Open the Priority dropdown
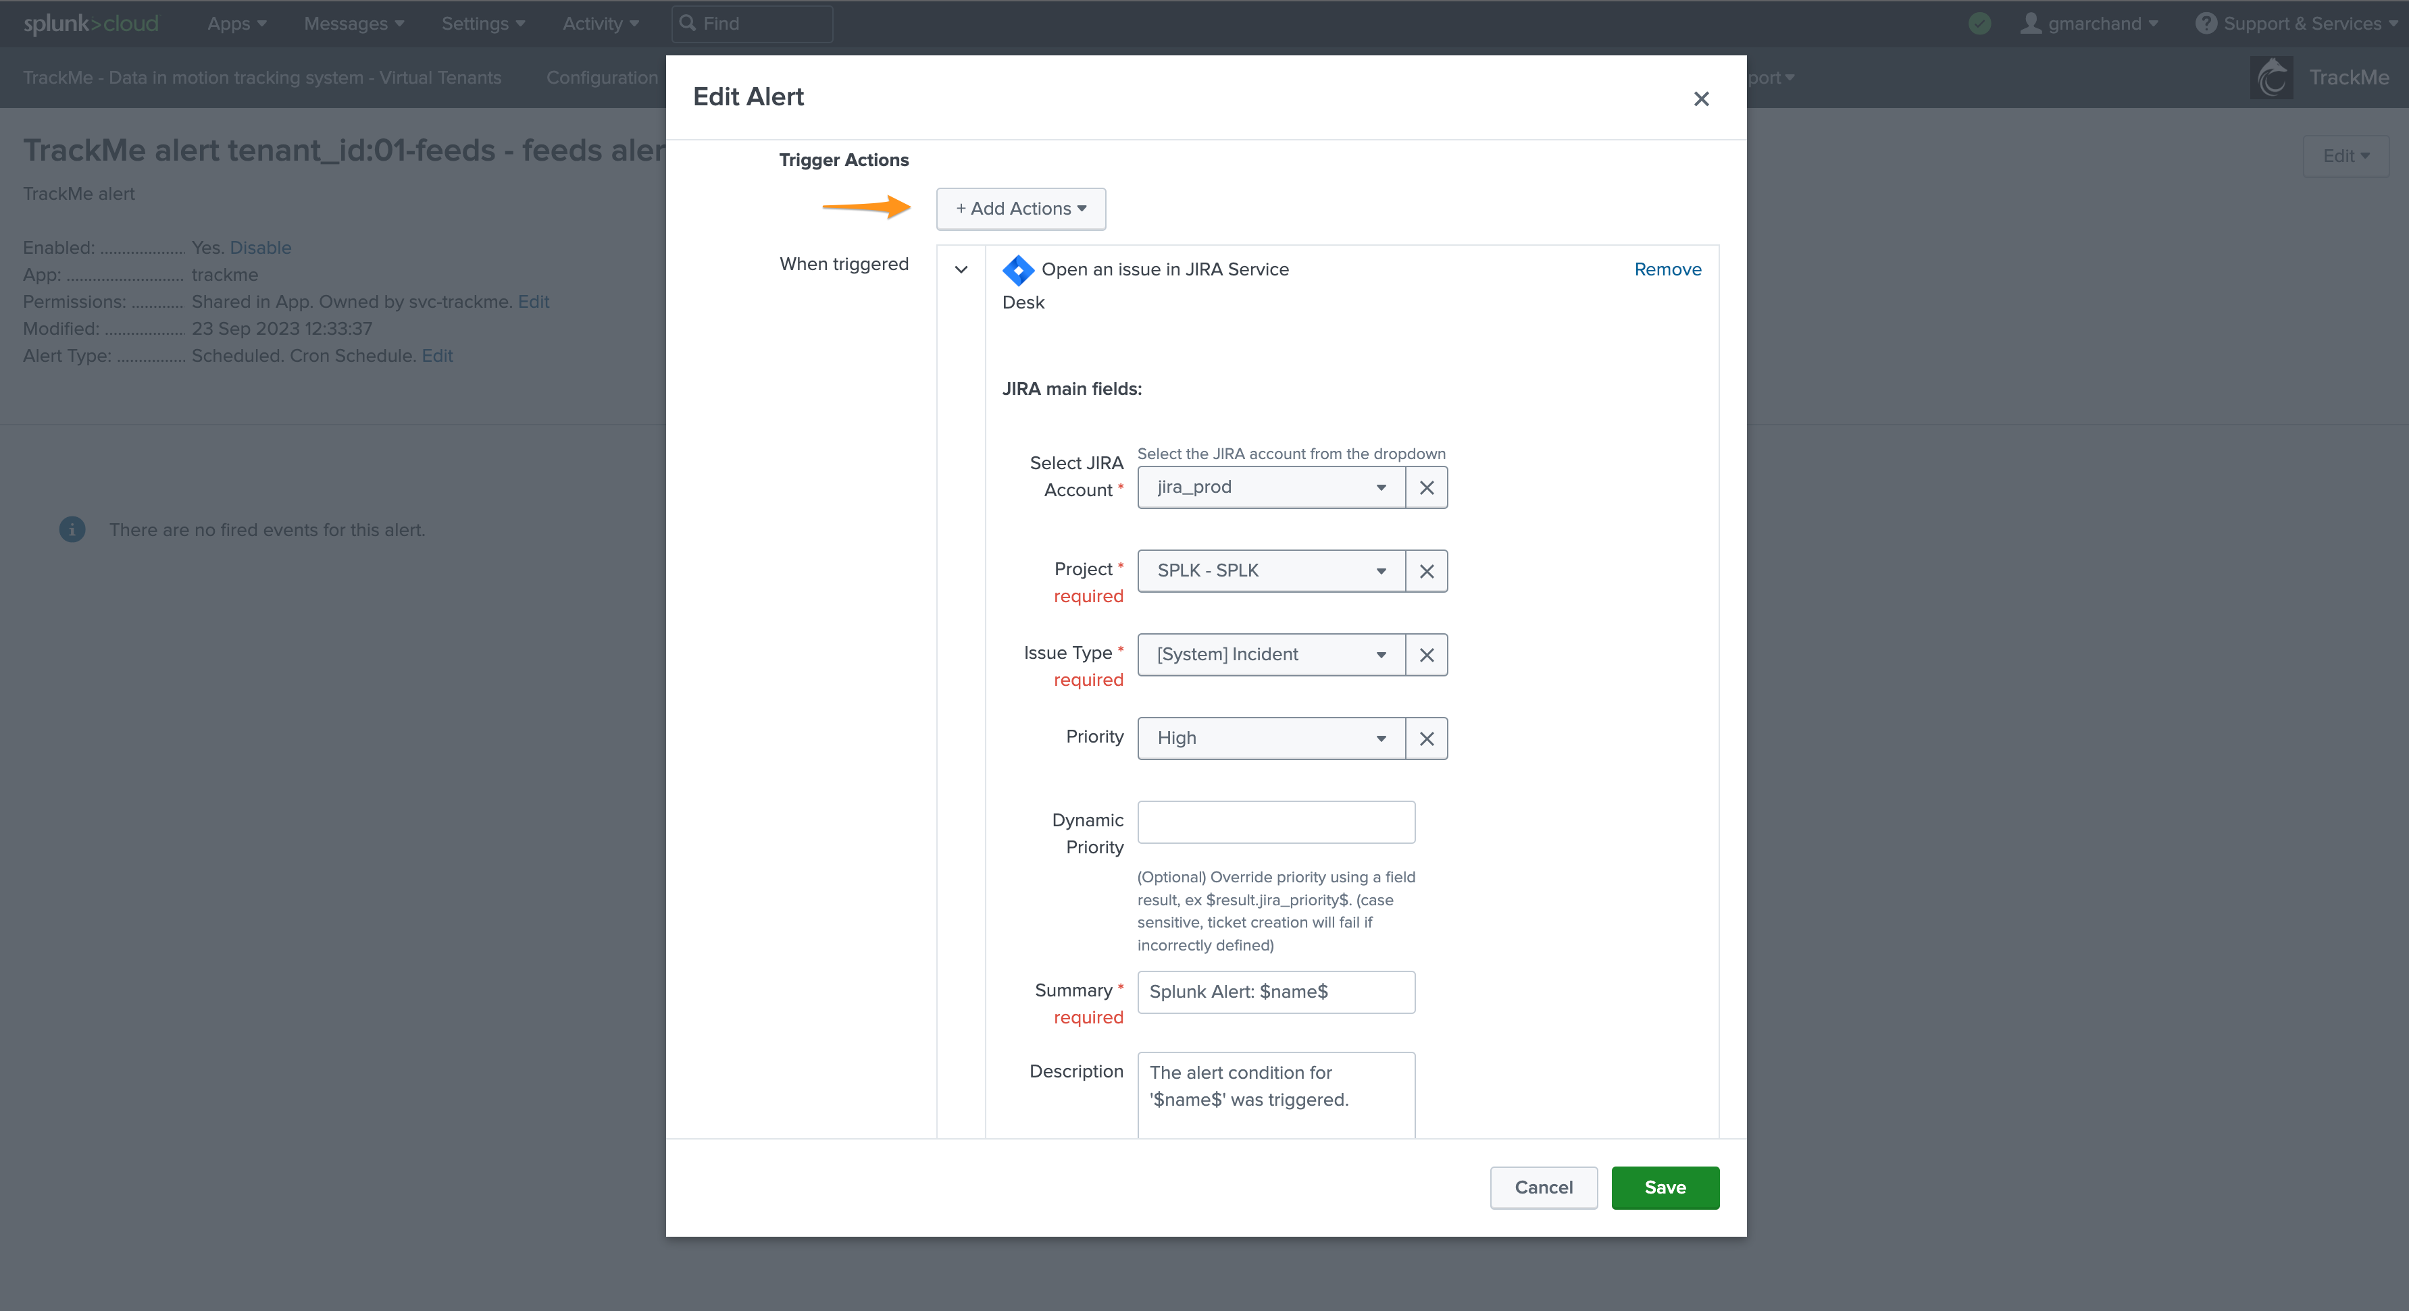This screenshot has height=1311, width=2409. point(1271,738)
